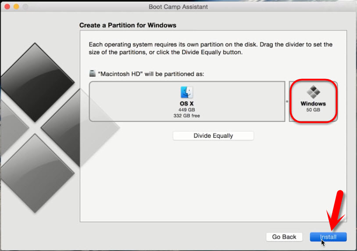Click the Macintosh HD disk icon

click(92, 74)
